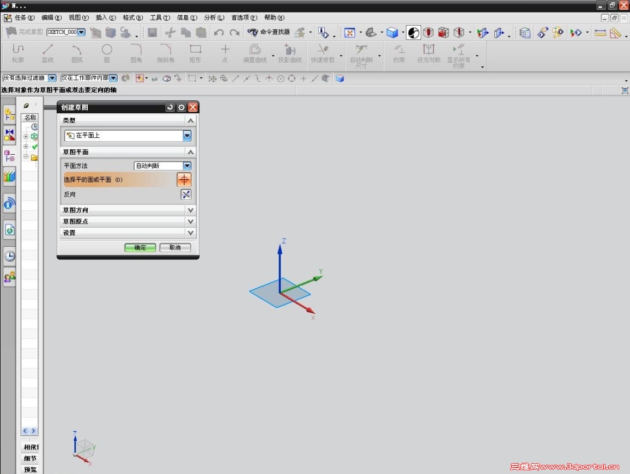This screenshot has width=630, height=474.
Task: Select the Inferred Dimension (自动判断尺寸) tool
Action: [361, 56]
